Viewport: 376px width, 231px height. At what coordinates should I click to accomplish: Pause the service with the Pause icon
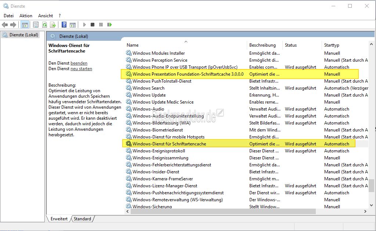(x=101, y=25)
